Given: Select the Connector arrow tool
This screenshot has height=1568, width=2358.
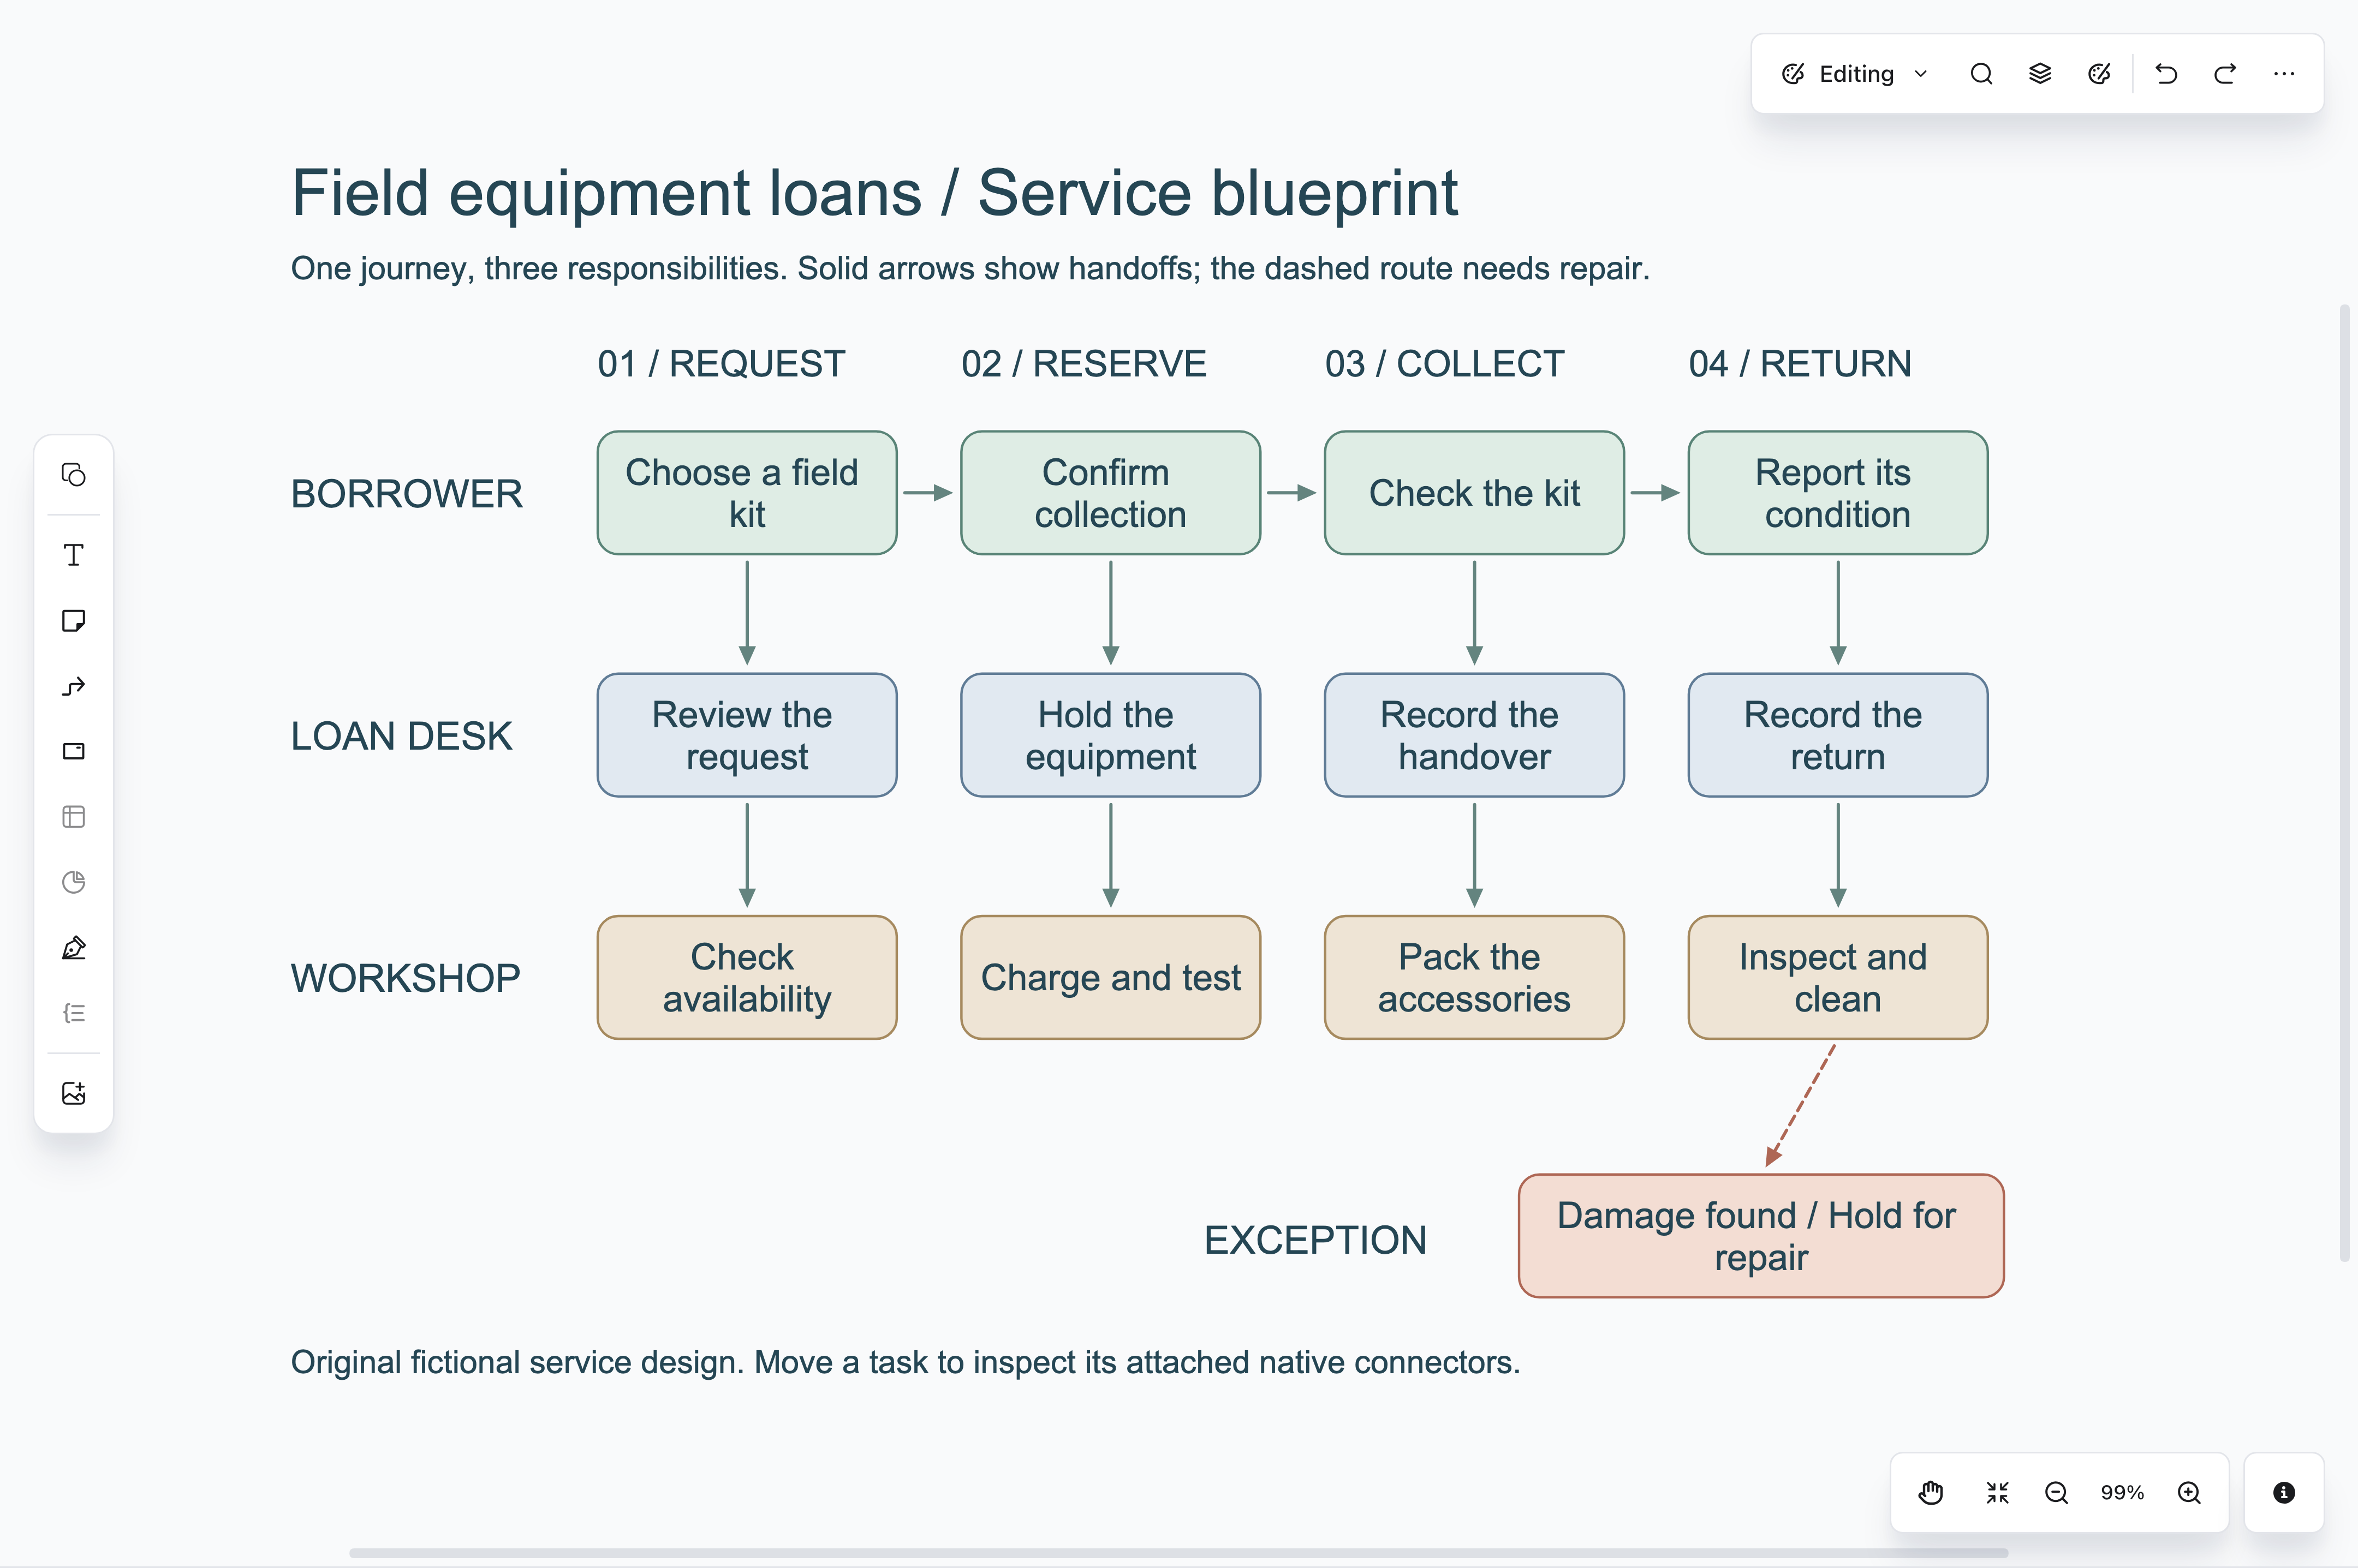Looking at the screenshot, I should [73, 686].
